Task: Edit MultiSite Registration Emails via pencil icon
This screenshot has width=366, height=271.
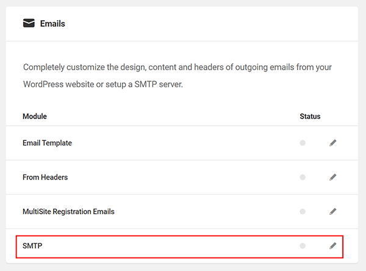Action: click(x=333, y=211)
